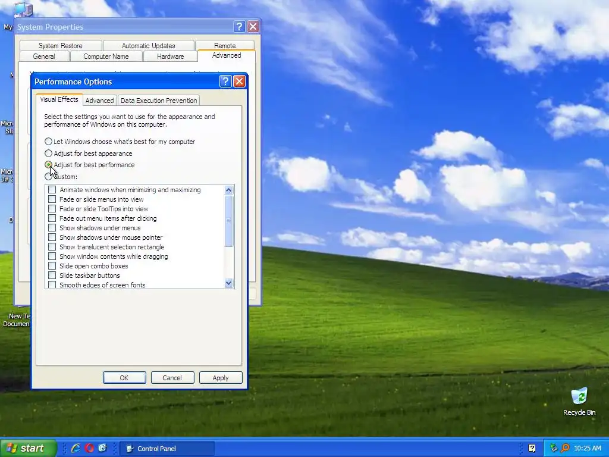This screenshot has height=457, width=609.
Task: Check Show window contents while dragging
Action: pos(52,256)
